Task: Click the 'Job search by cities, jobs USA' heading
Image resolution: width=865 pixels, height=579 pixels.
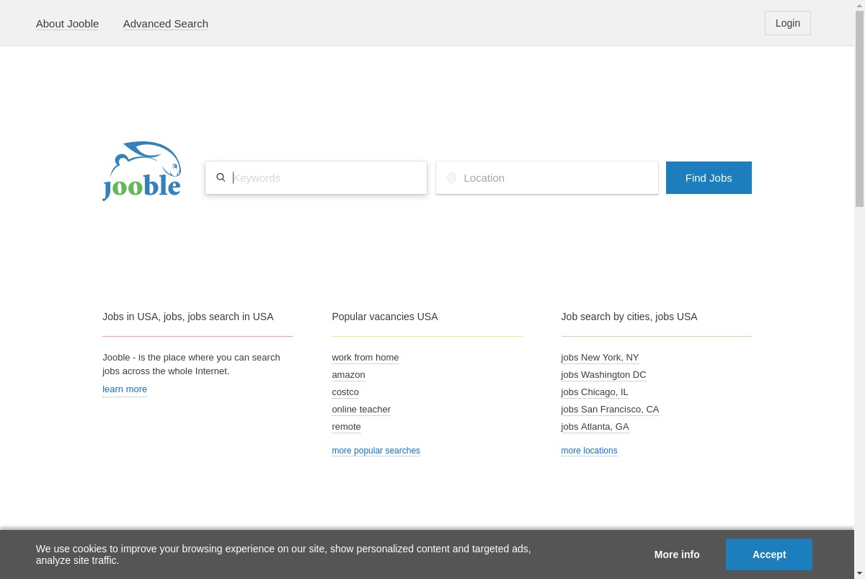Action: 629,317
